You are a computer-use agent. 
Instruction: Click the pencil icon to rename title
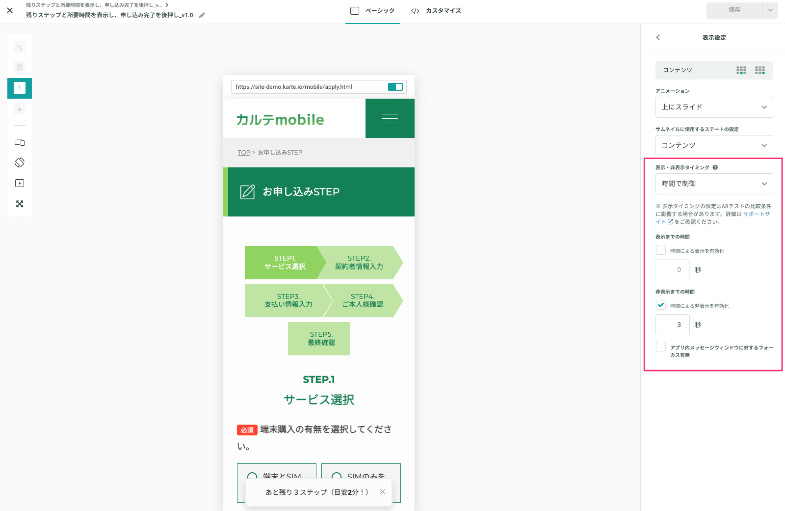202,15
